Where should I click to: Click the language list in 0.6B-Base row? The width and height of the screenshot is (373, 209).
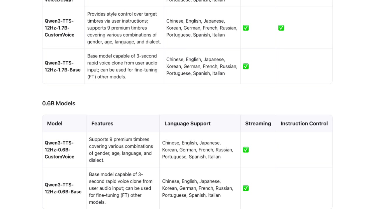coord(198,188)
